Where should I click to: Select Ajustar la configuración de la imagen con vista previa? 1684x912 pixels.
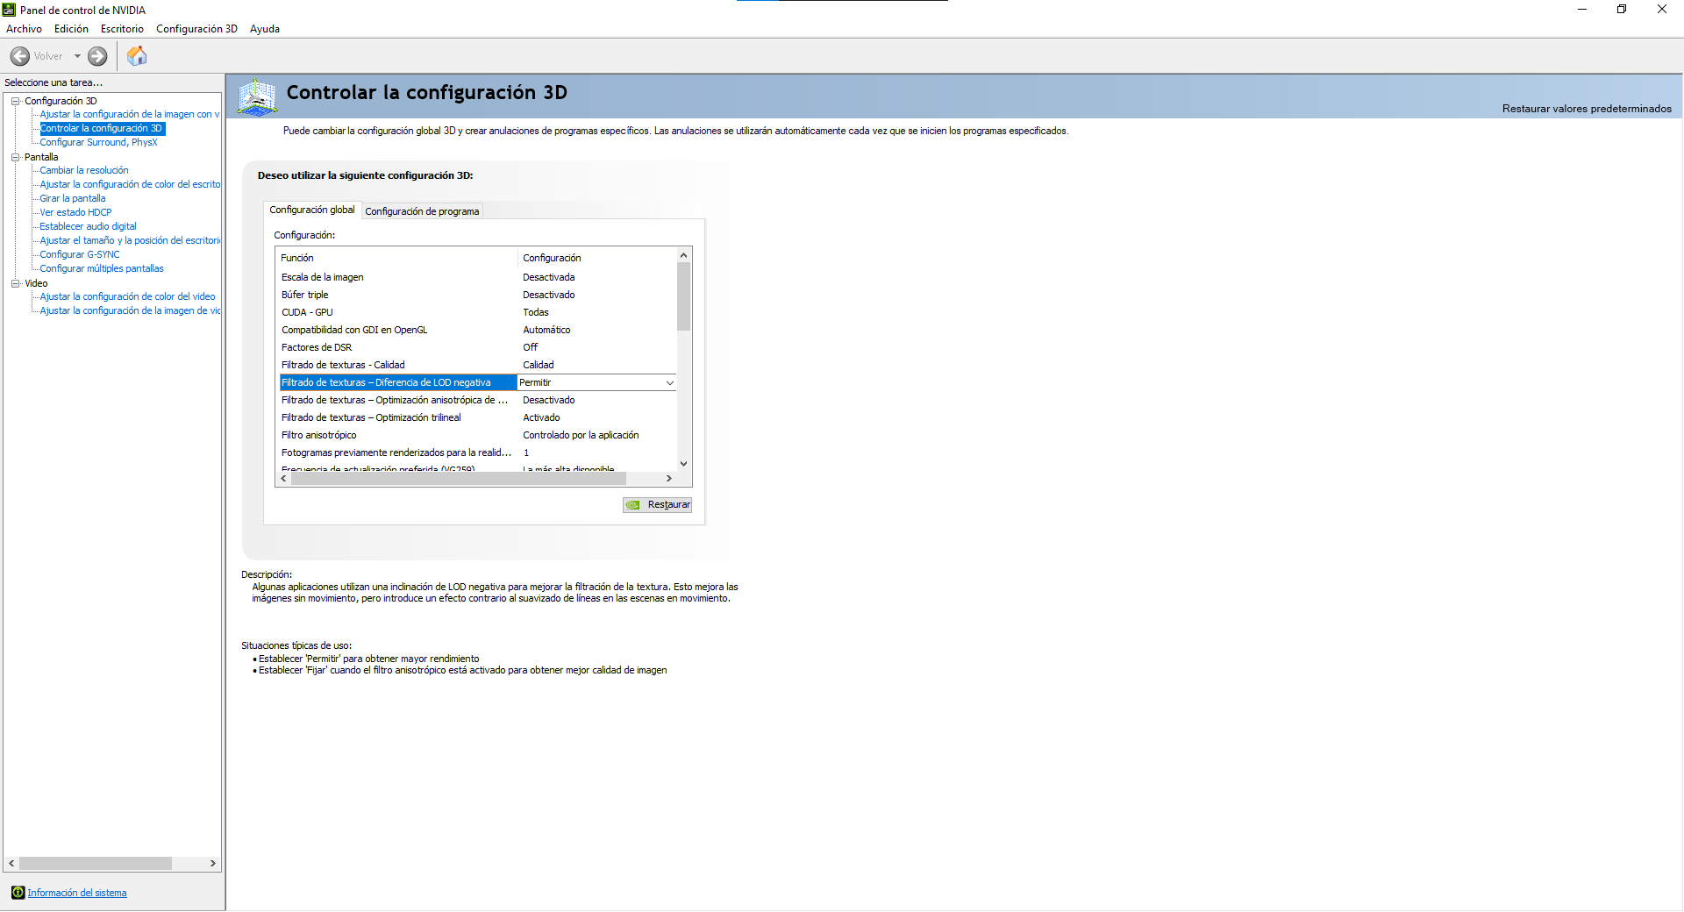tap(130, 114)
